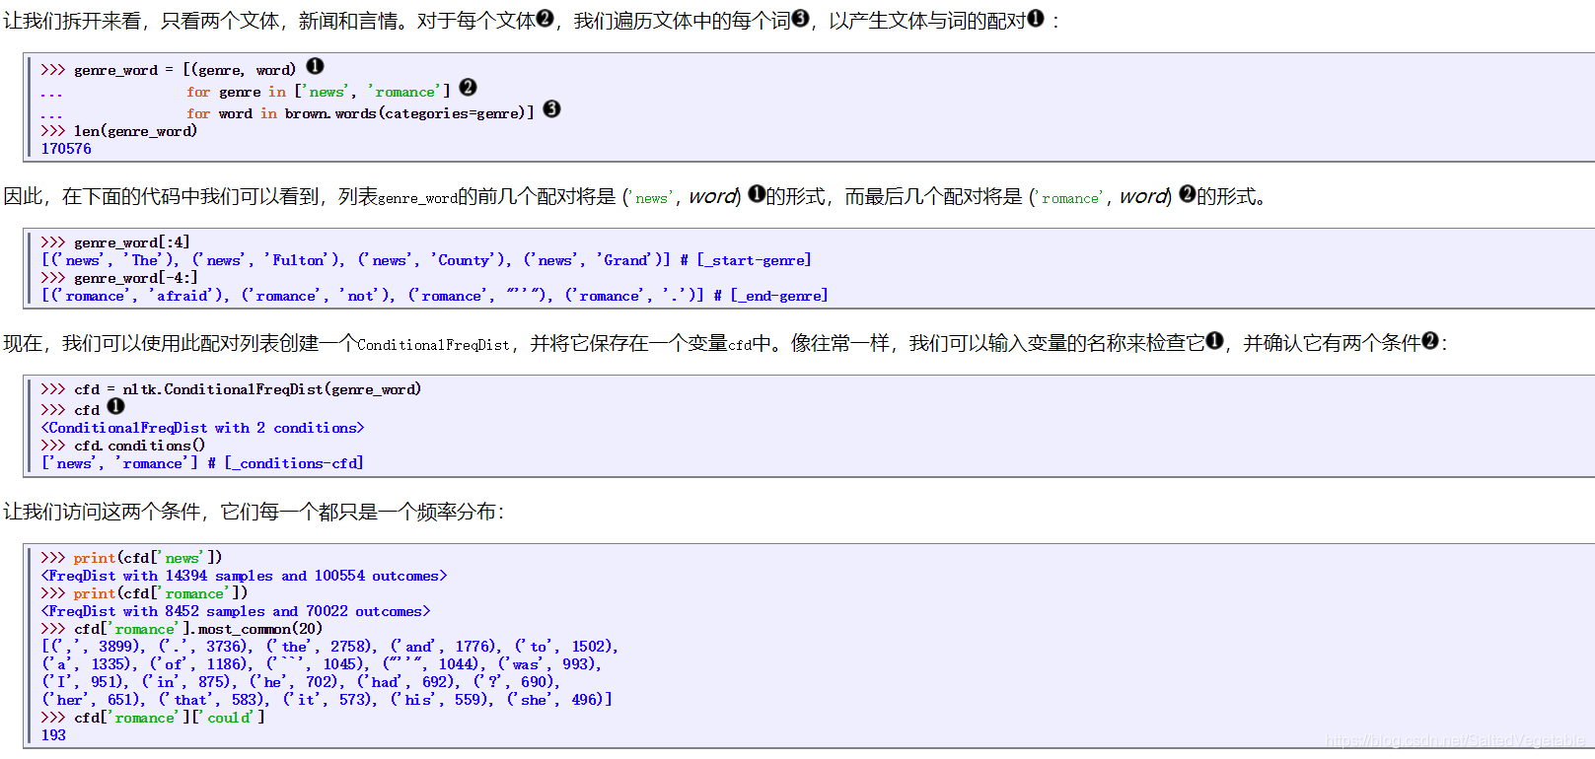The height and width of the screenshot is (759, 1595).
Task: Click callout marker 1 after '文体与词的配对'
Action: coord(1035,19)
